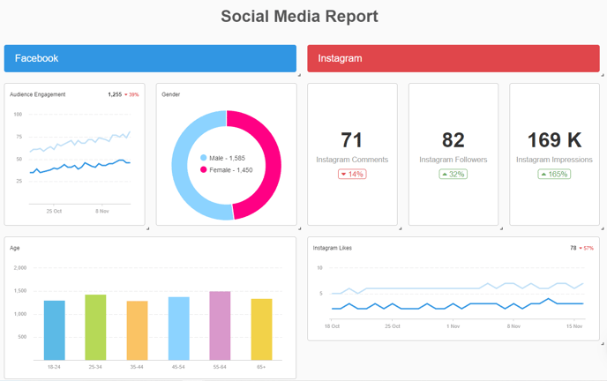Click the 100 y-axis label on Engagement chart

(18, 114)
